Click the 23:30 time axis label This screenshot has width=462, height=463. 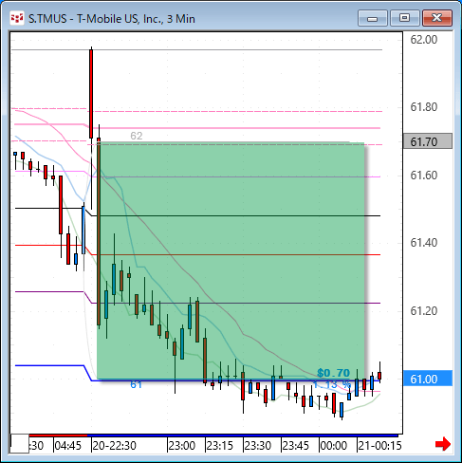coord(258,446)
